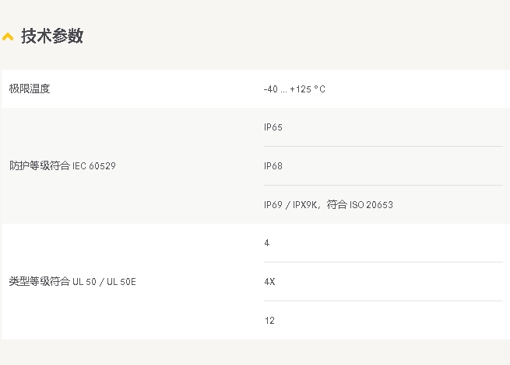Click the 4X type rating value

(x=269, y=281)
